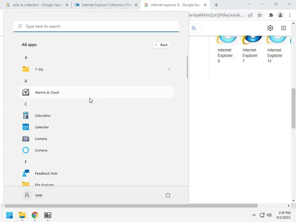Close the utilu ie collection tab
Image resolution: width=296 pixels, height=222 pixels.
67,5
